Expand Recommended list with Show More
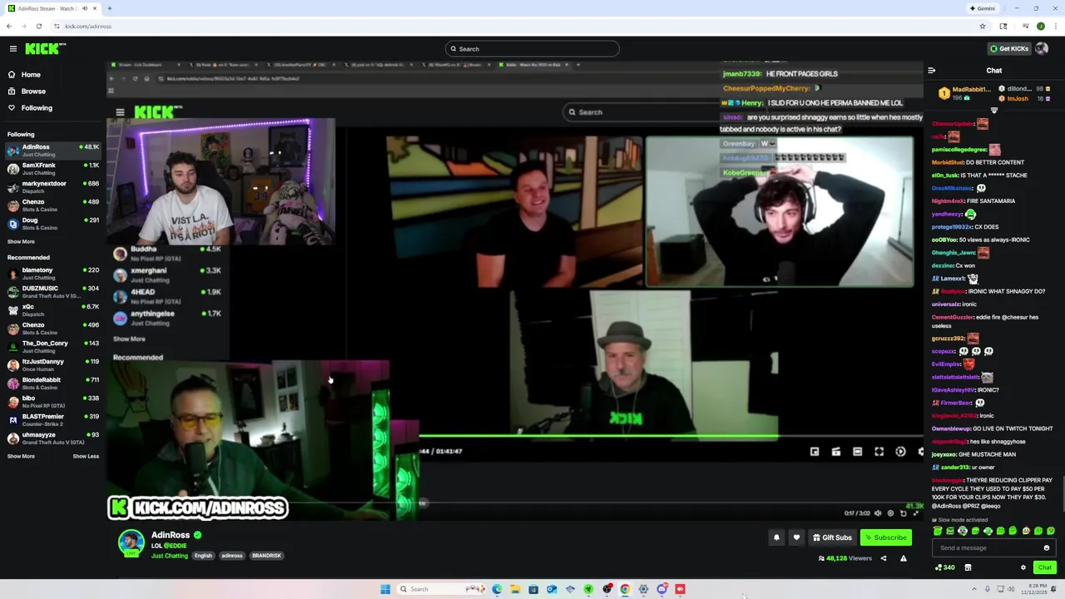This screenshot has height=599, width=1065. tap(21, 457)
